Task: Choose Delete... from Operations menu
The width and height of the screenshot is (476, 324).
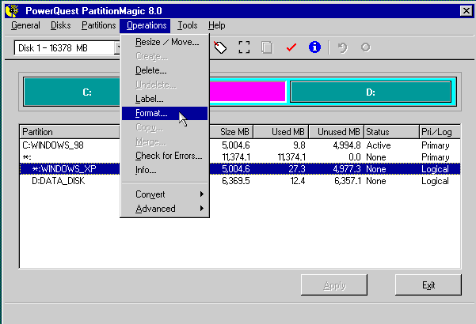Action: (165, 70)
